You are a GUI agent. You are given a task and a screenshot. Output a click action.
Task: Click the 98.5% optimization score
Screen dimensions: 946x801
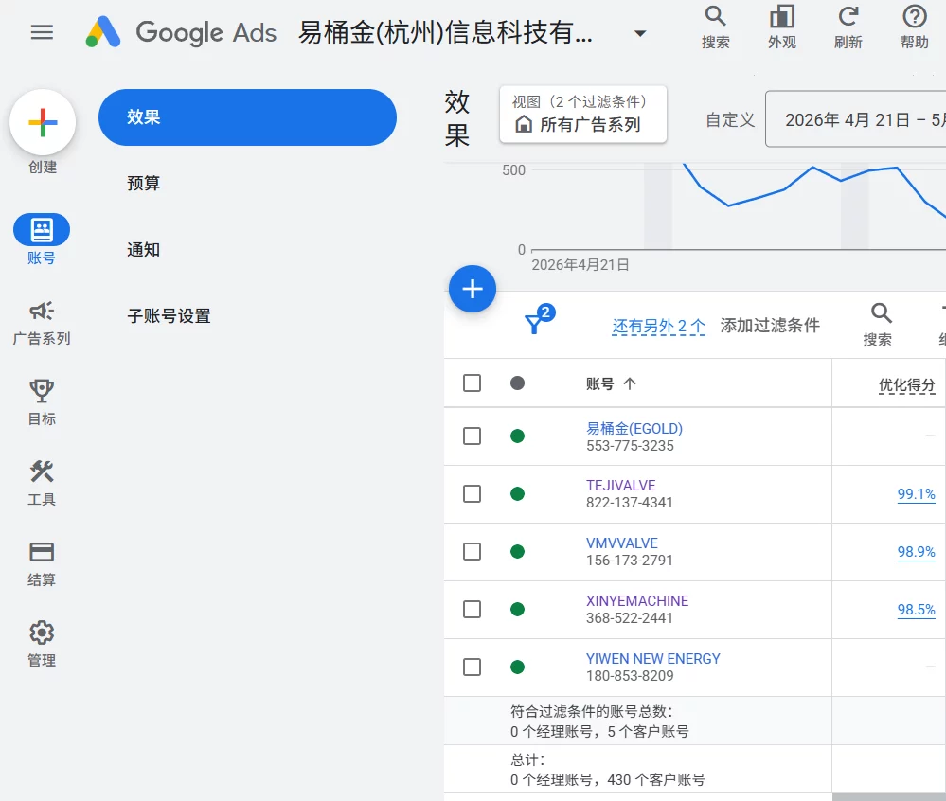click(x=916, y=609)
